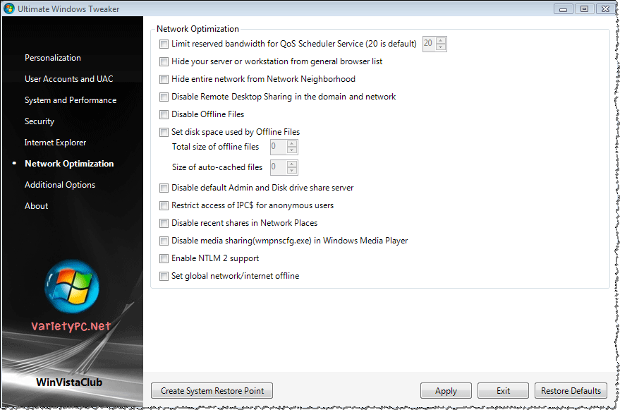Viewport: 620px width, 410px height.
Task: Increase Total size of offline files value
Action: coord(292,143)
